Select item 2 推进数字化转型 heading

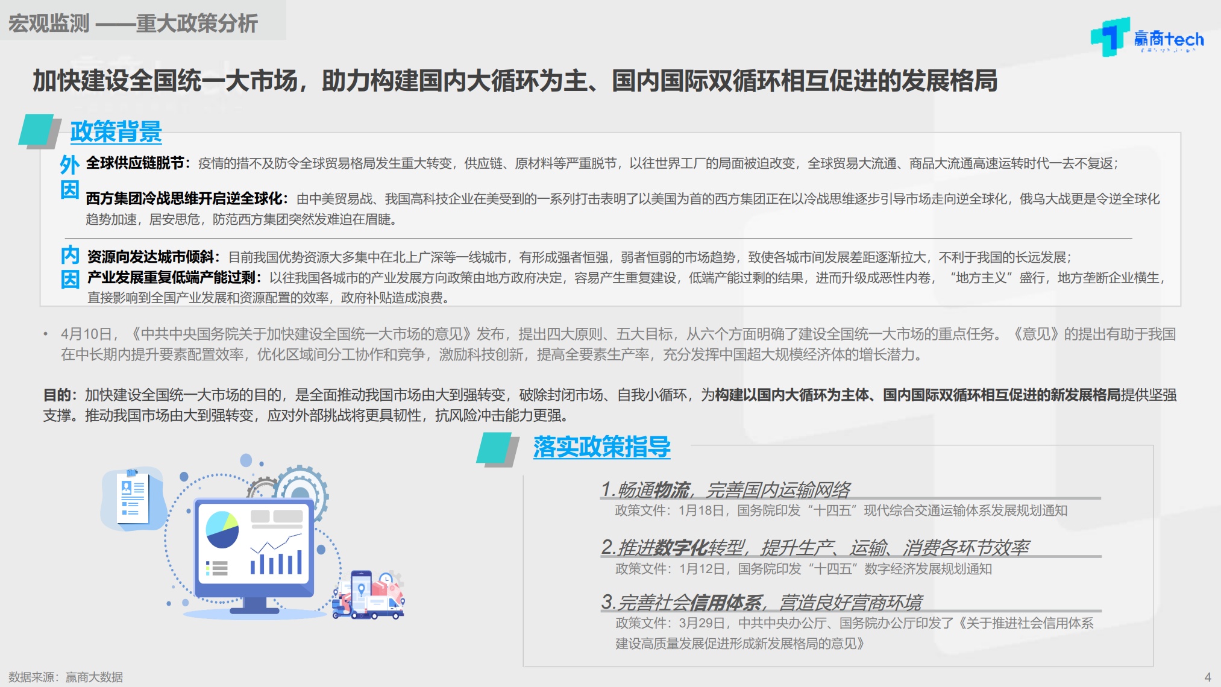click(x=815, y=547)
